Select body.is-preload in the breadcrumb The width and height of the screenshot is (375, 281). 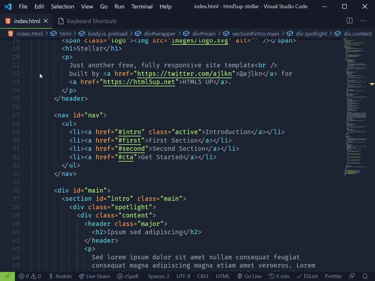pyautogui.click(x=107, y=34)
